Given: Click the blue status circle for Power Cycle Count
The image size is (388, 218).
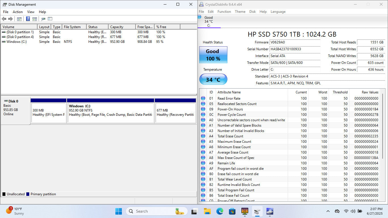Looking at the screenshot, I should [x=203, y=115].
